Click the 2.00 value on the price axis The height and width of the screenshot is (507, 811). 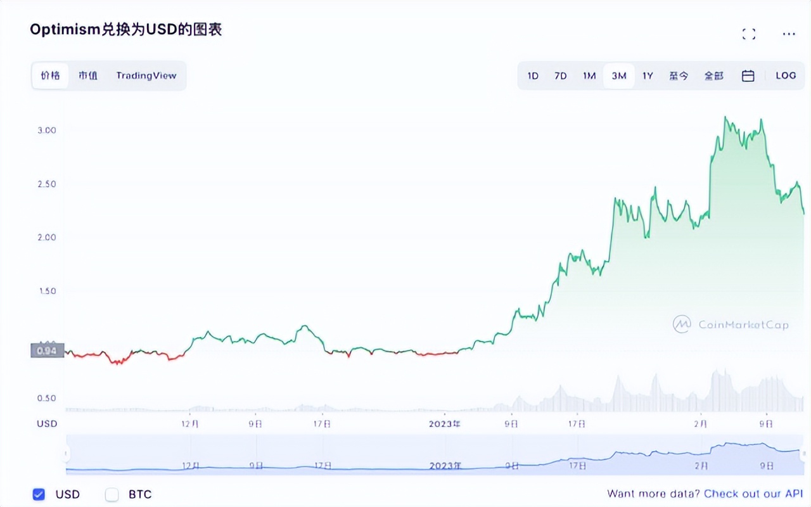click(46, 237)
